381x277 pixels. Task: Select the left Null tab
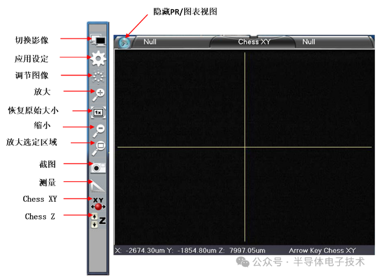pyautogui.click(x=149, y=42)
